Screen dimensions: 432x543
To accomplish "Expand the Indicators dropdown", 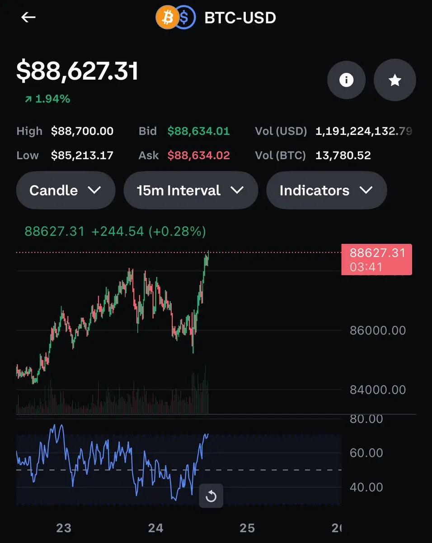I will pos(326,190).
